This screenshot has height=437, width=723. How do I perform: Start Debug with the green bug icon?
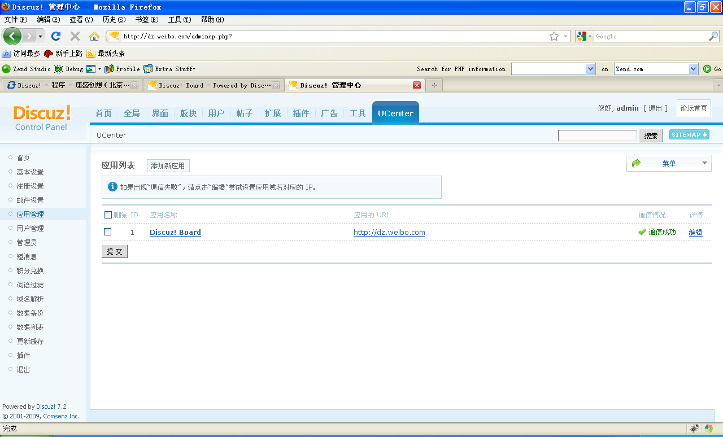[x=59, y=69]
